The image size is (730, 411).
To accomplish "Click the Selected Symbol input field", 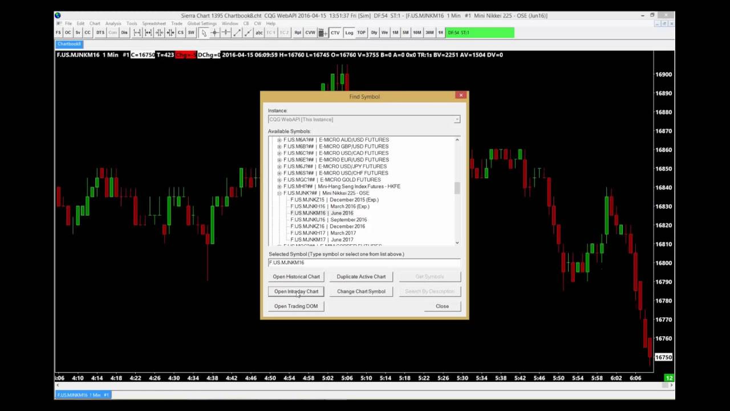I will point(364,263).
